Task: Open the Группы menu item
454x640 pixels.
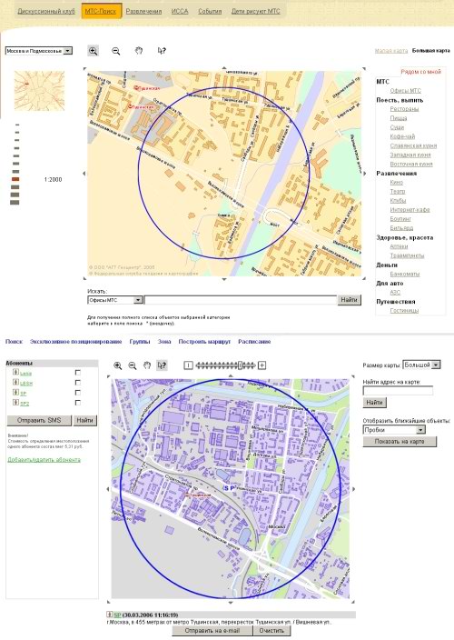Action: 140,342
